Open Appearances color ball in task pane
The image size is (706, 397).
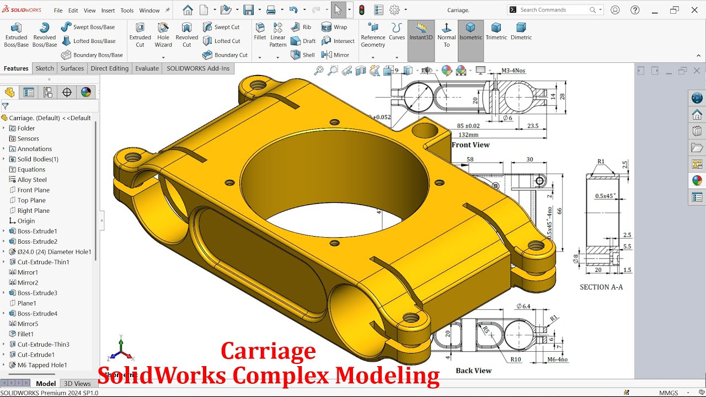click(x=697, y=180)
